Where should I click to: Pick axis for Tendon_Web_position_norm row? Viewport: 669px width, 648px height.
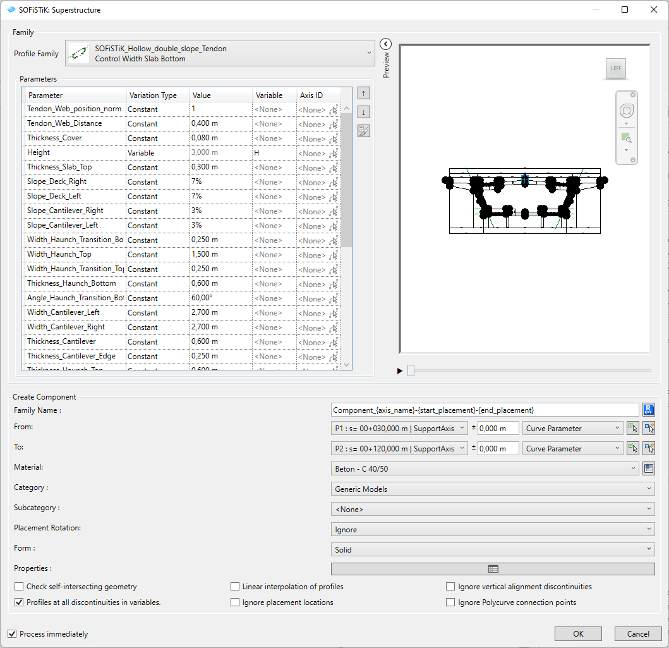point(334,110)
